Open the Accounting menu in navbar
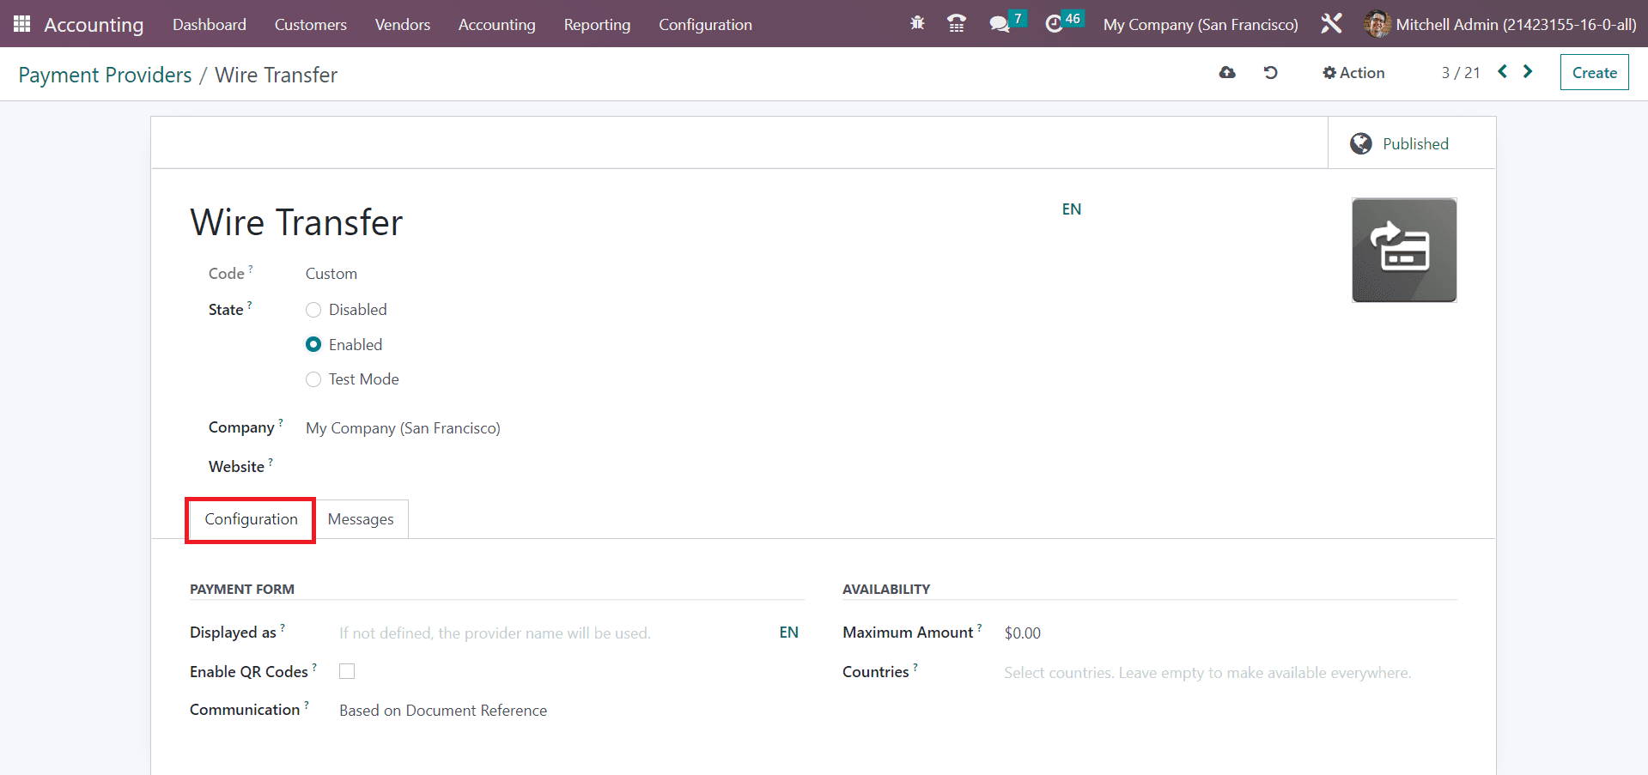This screenshot has height=775, width=1648. (x=497, y=24)
